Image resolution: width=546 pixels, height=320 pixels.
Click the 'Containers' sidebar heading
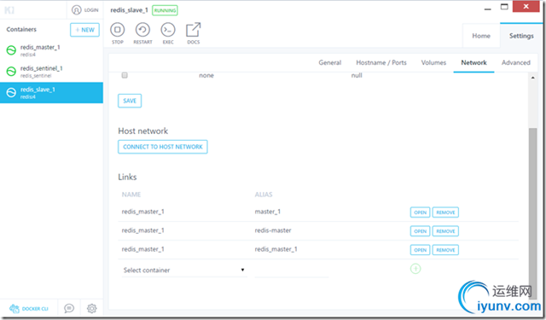21,29
